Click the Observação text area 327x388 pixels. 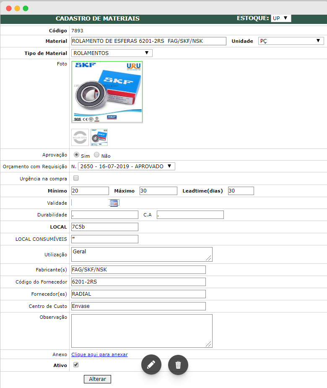pos(142,331)
